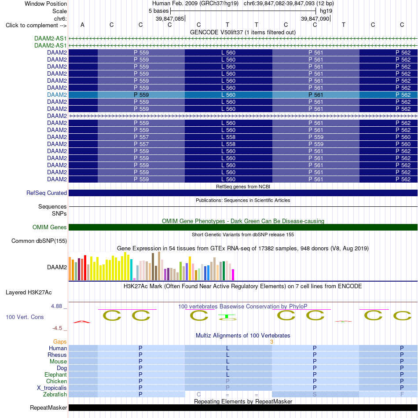Click the 'C' base in Zebrafish row
This screenshot has width=418, height=418.
point(198,394)
